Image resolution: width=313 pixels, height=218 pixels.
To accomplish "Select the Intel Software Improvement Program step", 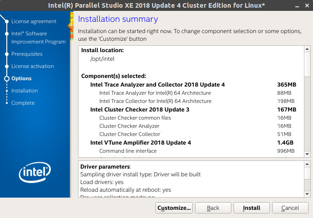I will coord(38,38).
